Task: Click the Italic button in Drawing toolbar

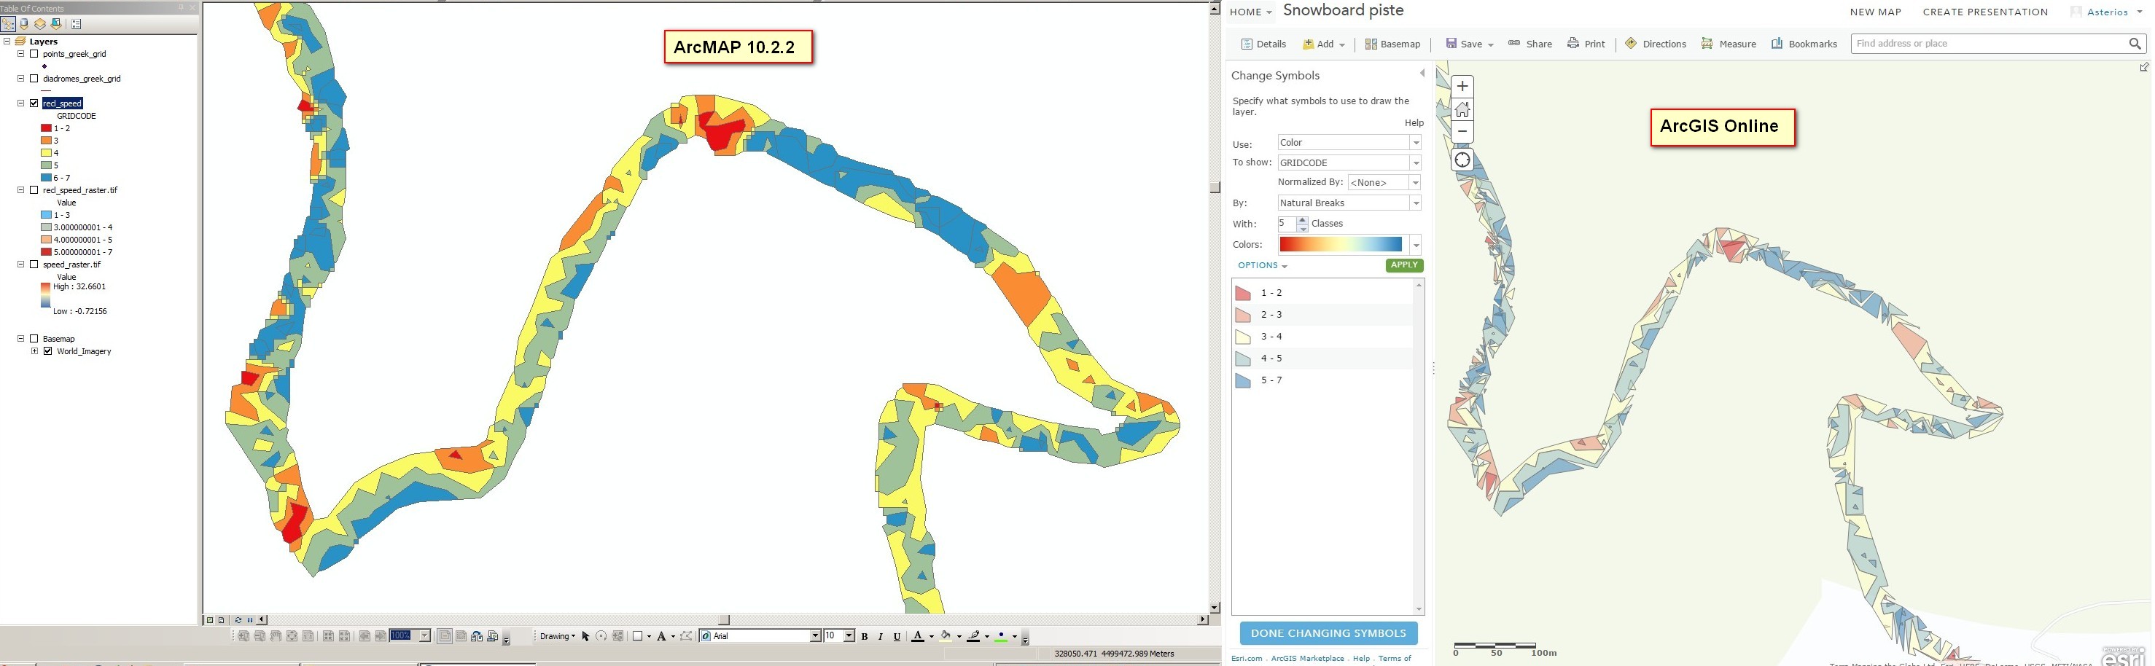Action: point(880,637)
